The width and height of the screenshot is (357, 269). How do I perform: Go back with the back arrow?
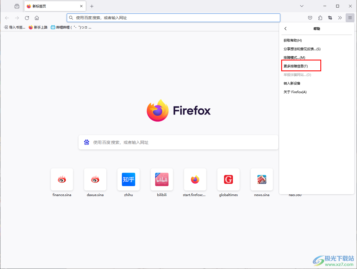tap(7, 18)
